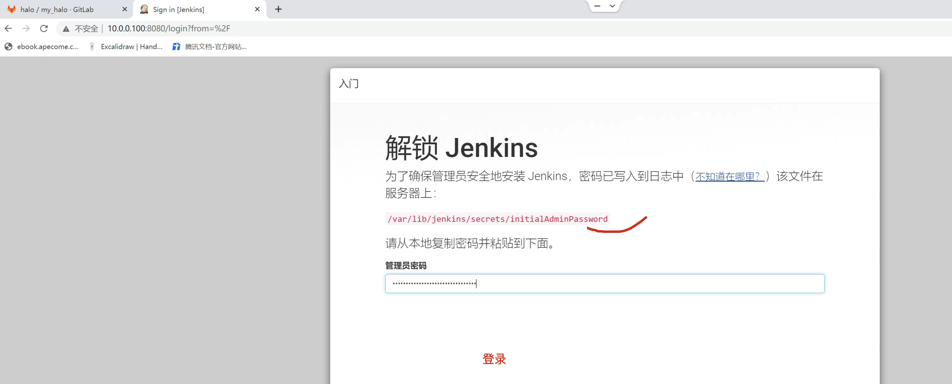Click the browser back arrow

[x=8, y=28]
